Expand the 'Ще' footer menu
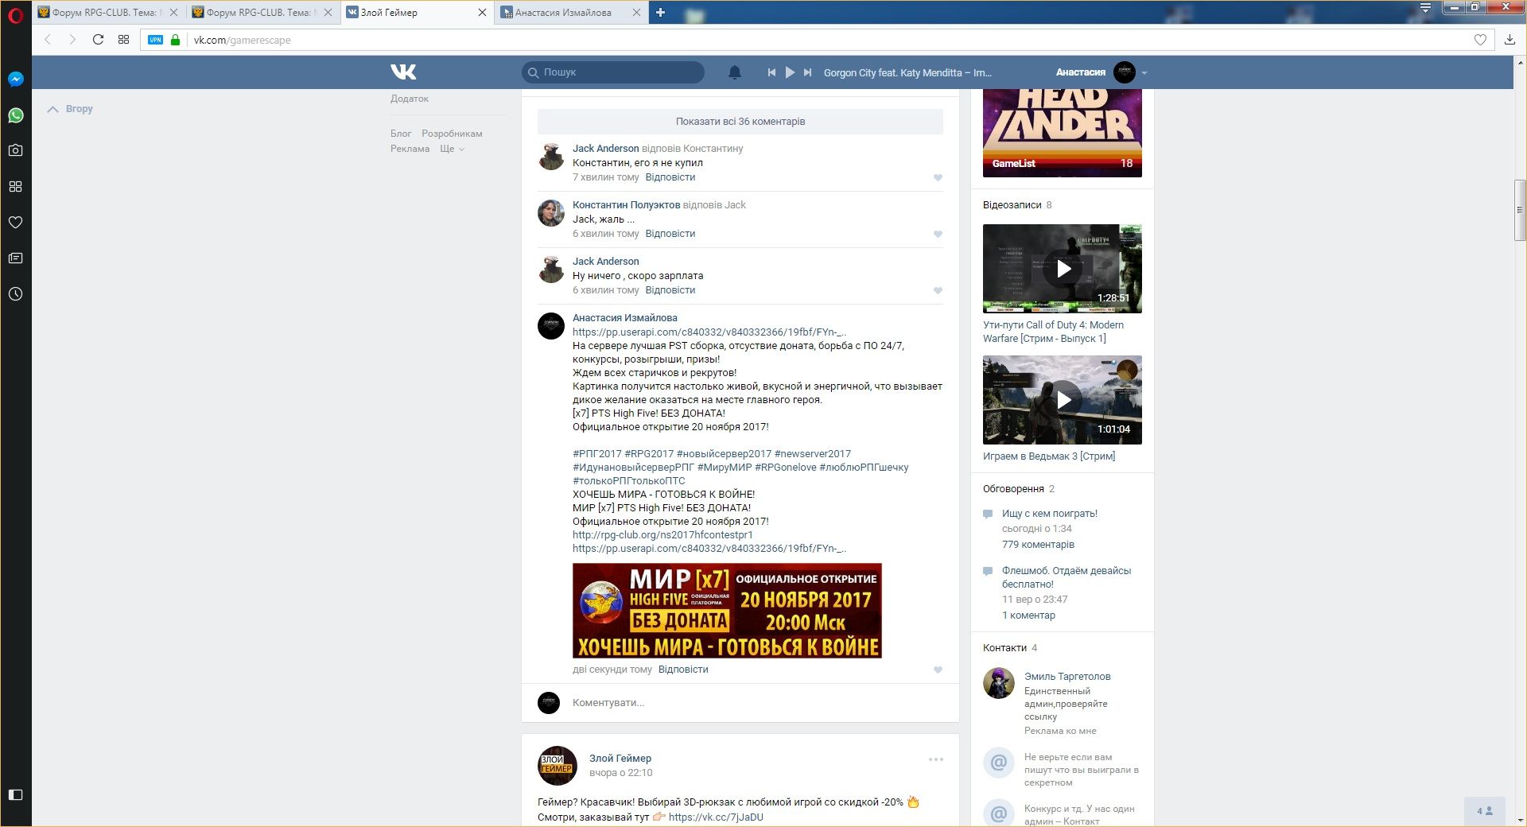 (x=452, y=149)
